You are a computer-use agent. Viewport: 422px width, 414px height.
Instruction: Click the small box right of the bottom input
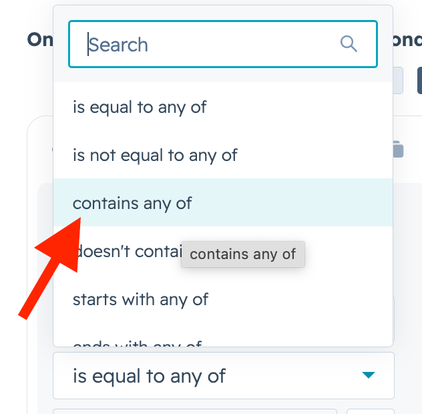[370, 411]
